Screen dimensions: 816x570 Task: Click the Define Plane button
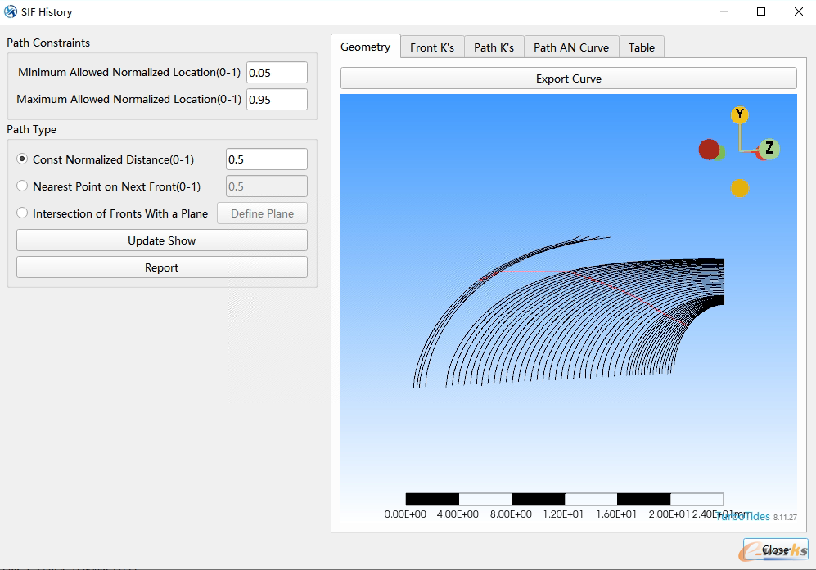pyautogui.click(x=262, y=213)
